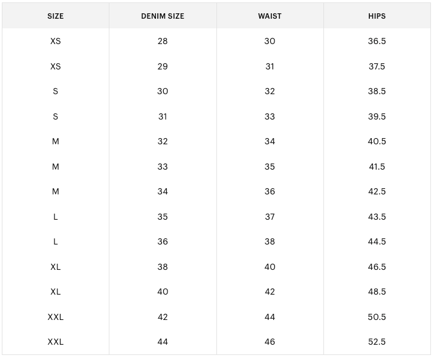Select the hips measurement 40.5
Viewport: 434px width, 358px height.
(x=377, y=141)
